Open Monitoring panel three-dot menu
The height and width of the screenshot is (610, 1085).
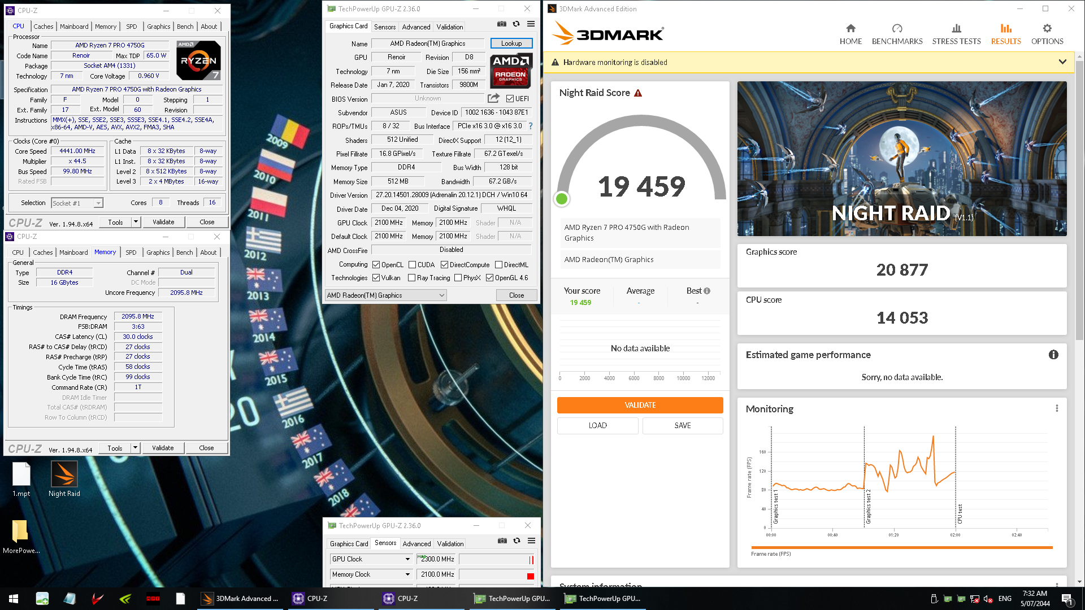point(1057,408)
